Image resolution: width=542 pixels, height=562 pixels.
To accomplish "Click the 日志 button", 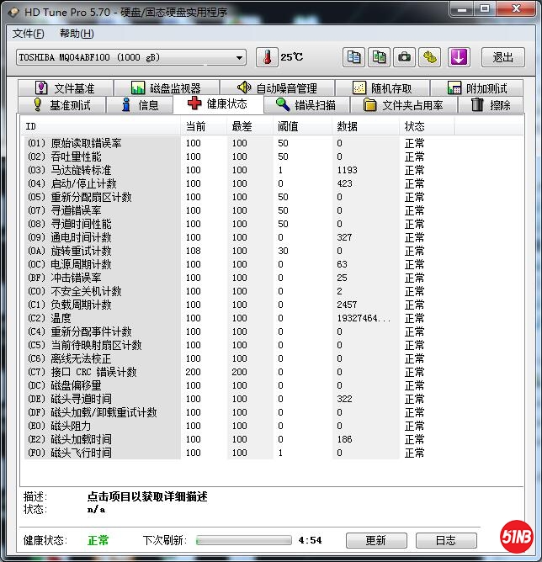I will 445,540.
